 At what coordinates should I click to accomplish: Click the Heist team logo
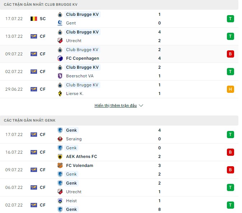click(60, 201)
